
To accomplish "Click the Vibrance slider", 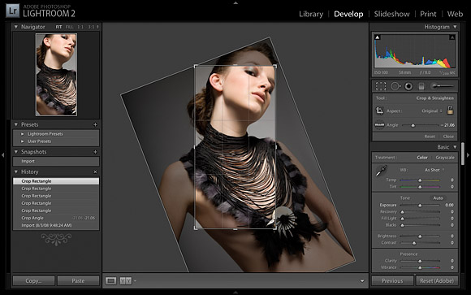I will (x=420, y=267).
